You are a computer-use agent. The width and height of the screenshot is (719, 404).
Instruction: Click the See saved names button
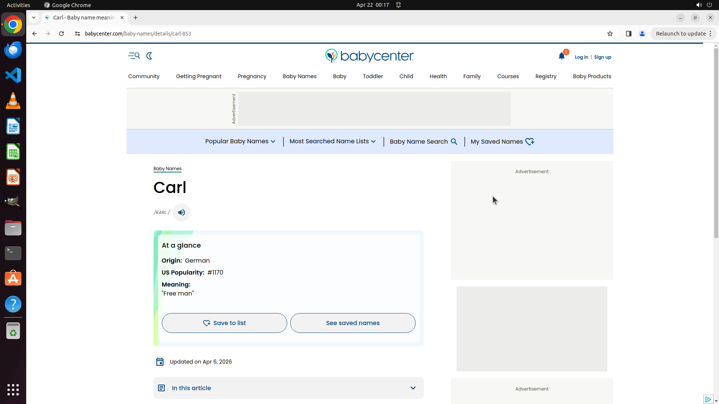[352, 323]
